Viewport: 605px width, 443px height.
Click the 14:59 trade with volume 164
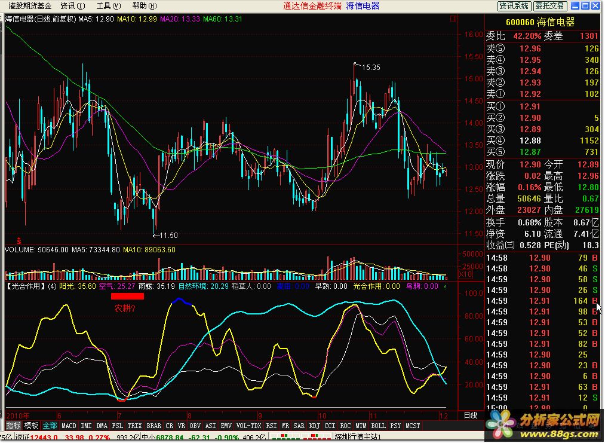pos(542,301)
